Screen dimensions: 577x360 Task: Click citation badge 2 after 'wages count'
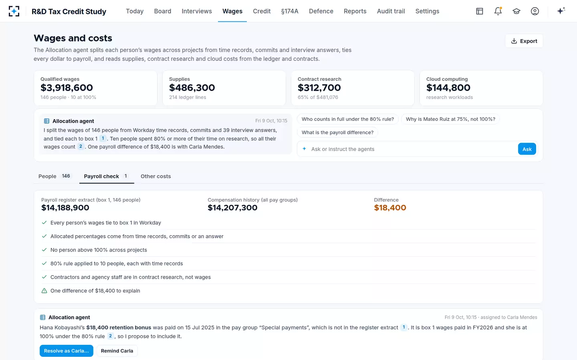coord(81,147)
